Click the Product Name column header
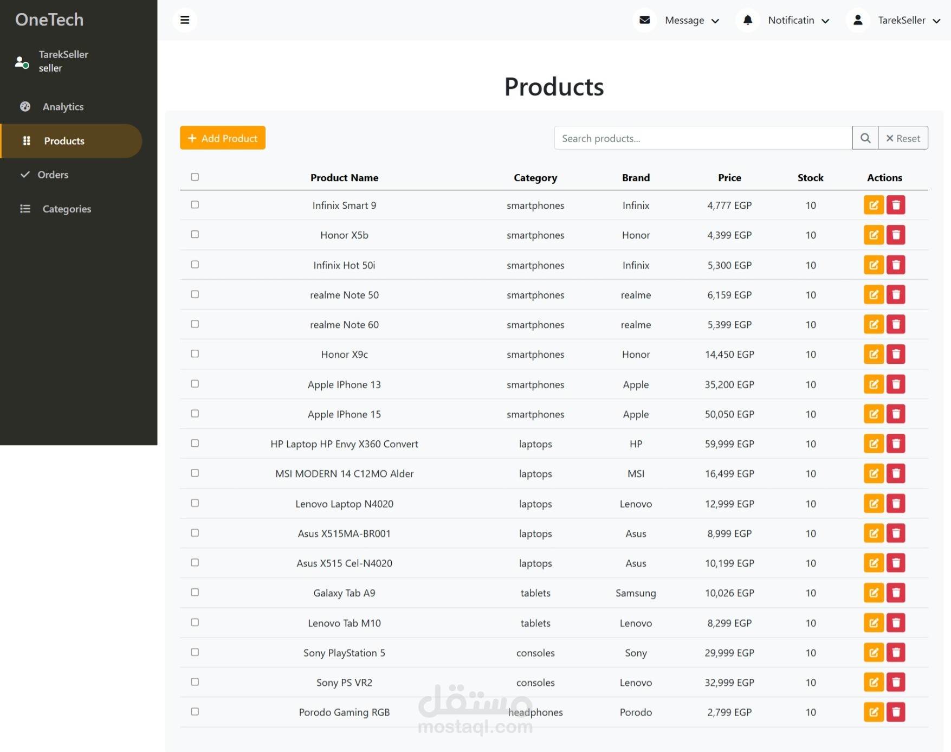Image resolution: width=951 pixels, height=752 pixels. (344, 178)
